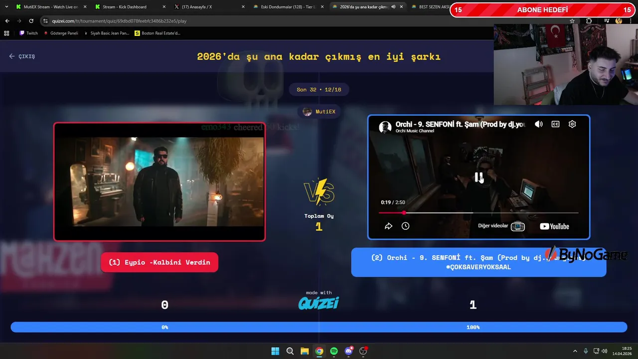Close the active 2026'da quiz tab
The image size is (638, 359).
pyautogui.click(x=401, y=7)
